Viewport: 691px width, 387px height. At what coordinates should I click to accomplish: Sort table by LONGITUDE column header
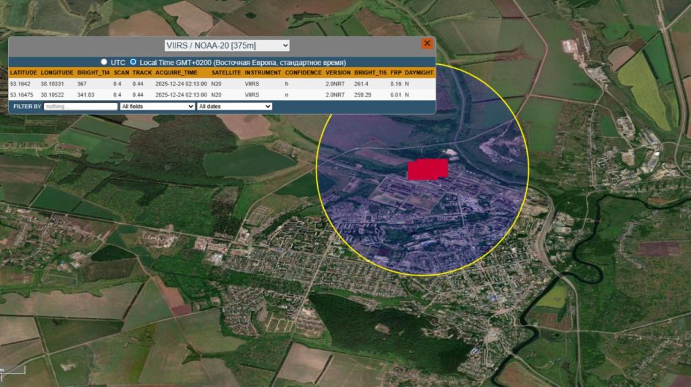(57, 72)
